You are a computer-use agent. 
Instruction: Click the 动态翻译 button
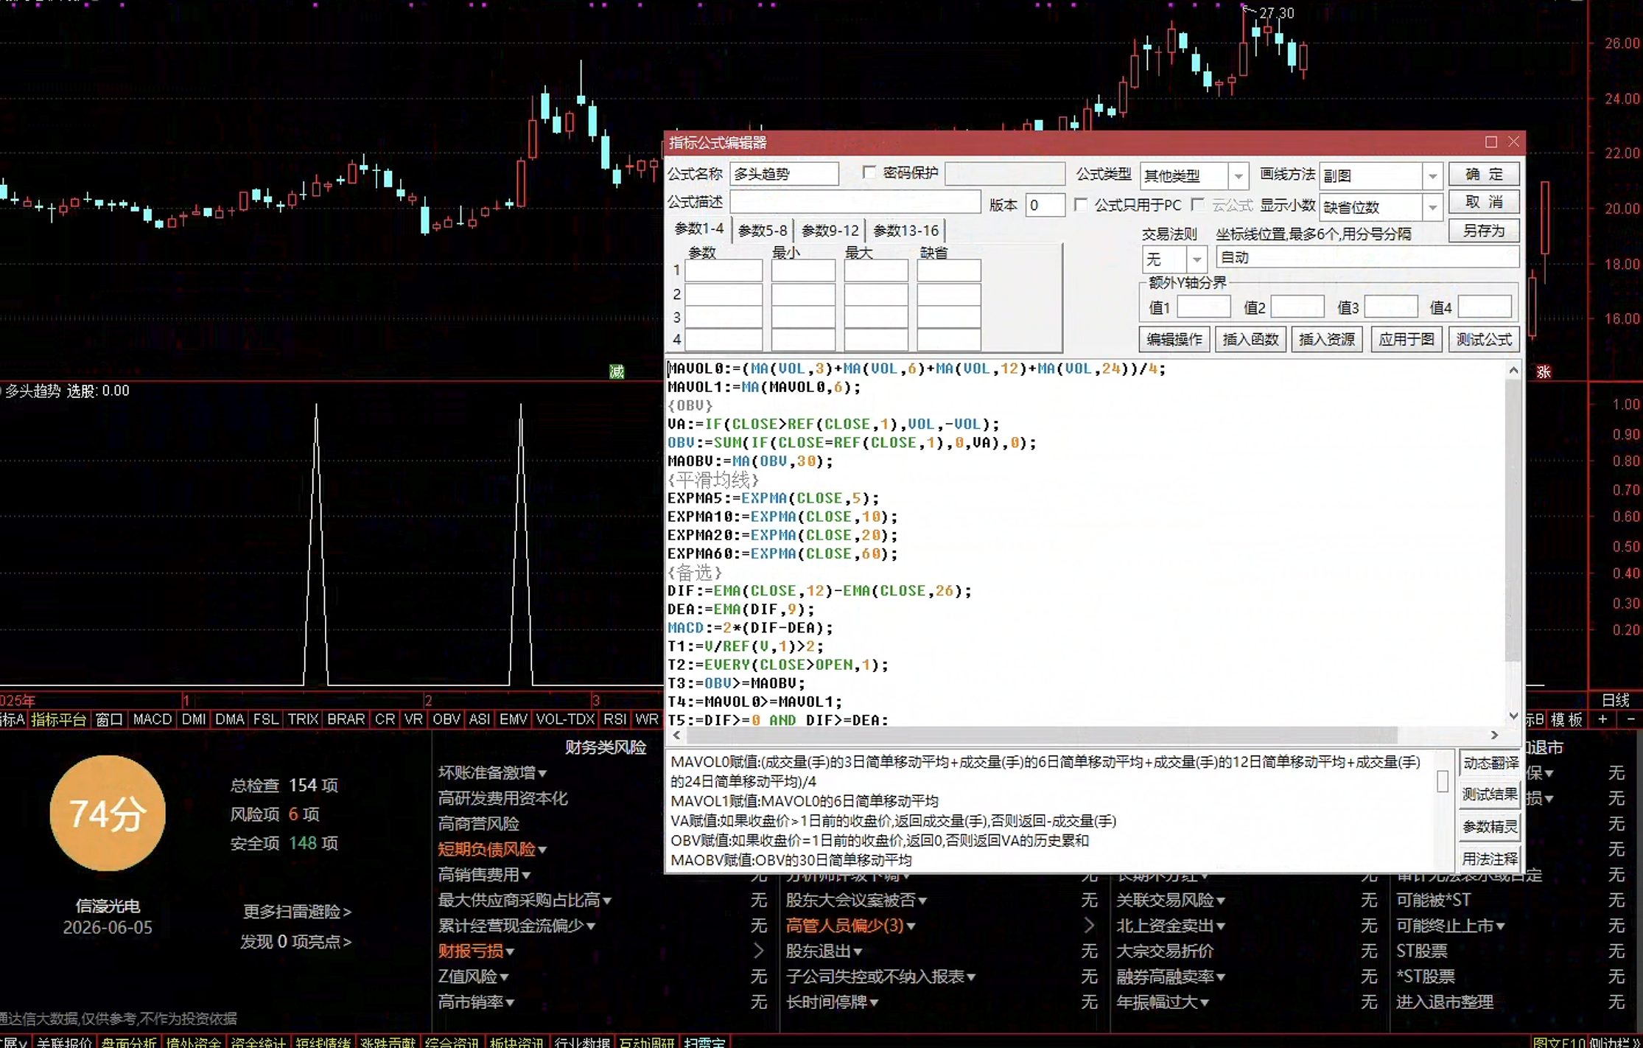pos(1490,763)
